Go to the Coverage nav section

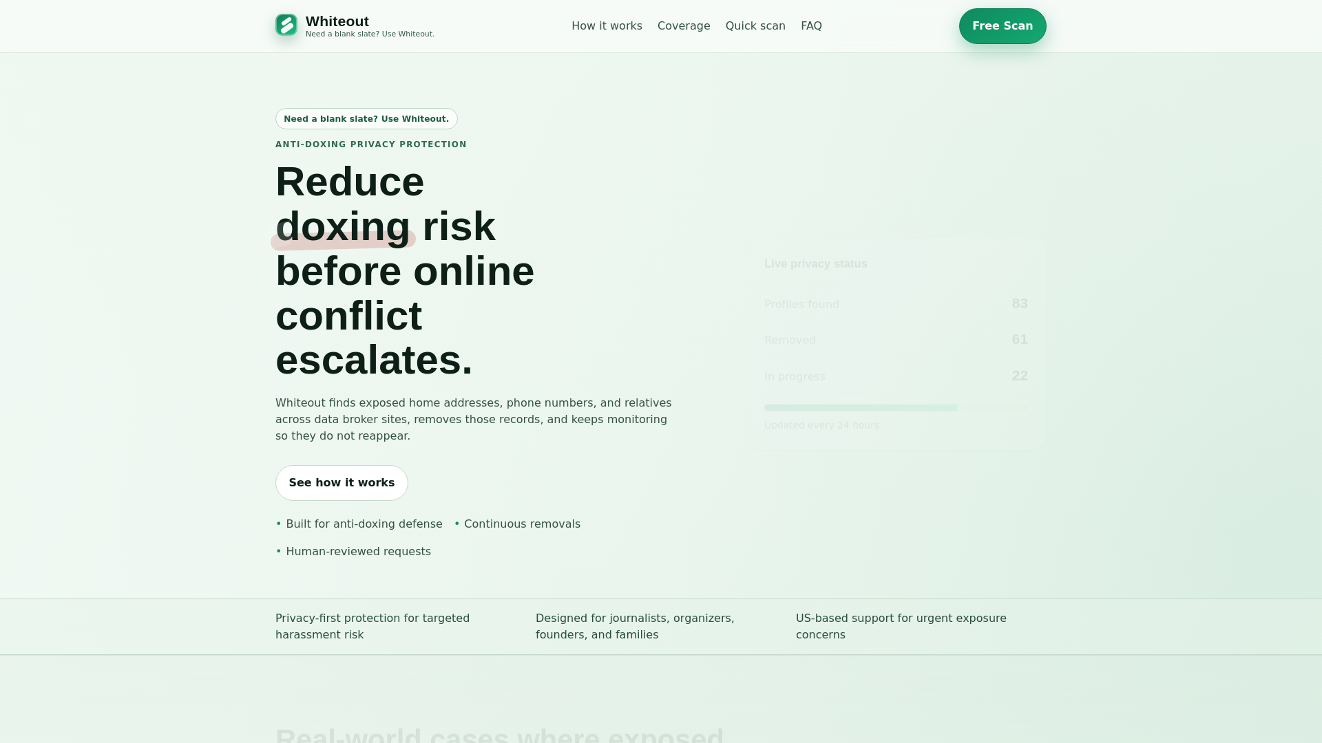684,26
